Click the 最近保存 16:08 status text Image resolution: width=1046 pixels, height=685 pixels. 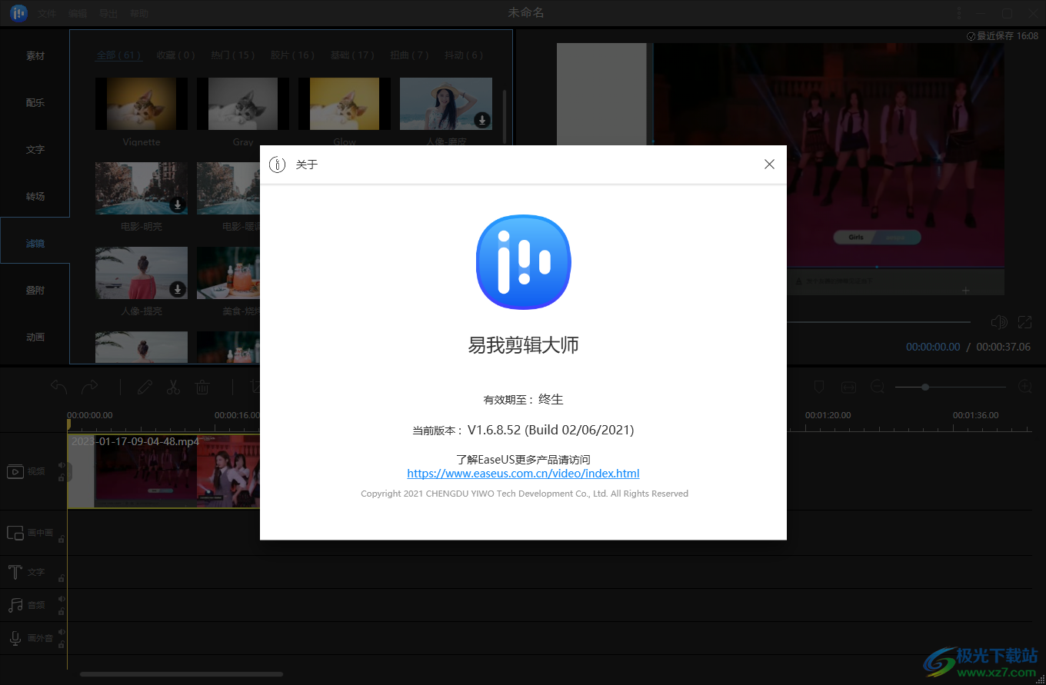[1002, 36]
